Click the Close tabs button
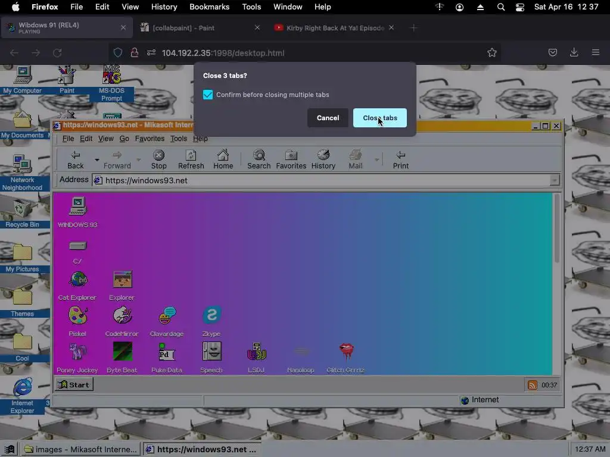This screenshot has width=610, height=457. 379,118
